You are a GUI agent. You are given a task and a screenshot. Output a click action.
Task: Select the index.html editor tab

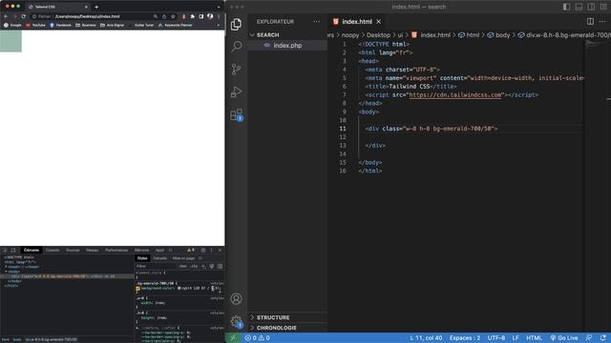pyautogui.click(x=357, y=22)
